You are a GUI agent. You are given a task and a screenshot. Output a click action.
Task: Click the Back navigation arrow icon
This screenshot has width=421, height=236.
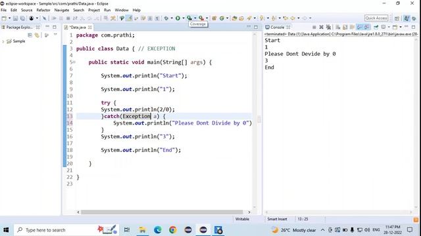click(x=293, y=18)
